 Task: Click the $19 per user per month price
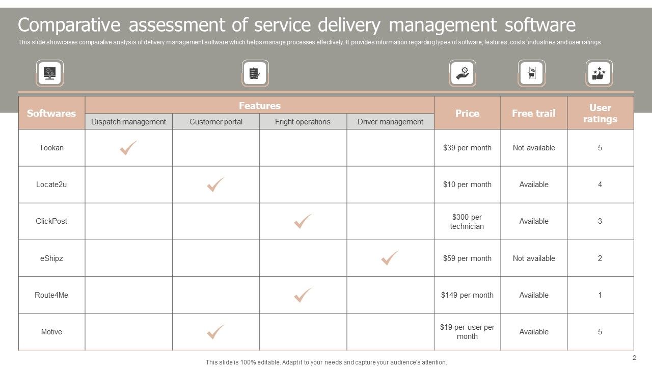(467, 332)
